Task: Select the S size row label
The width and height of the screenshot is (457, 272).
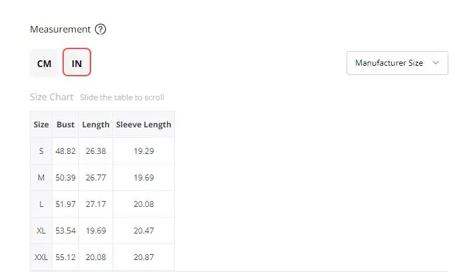Action: pyautogui.click(x=41, y=151)
